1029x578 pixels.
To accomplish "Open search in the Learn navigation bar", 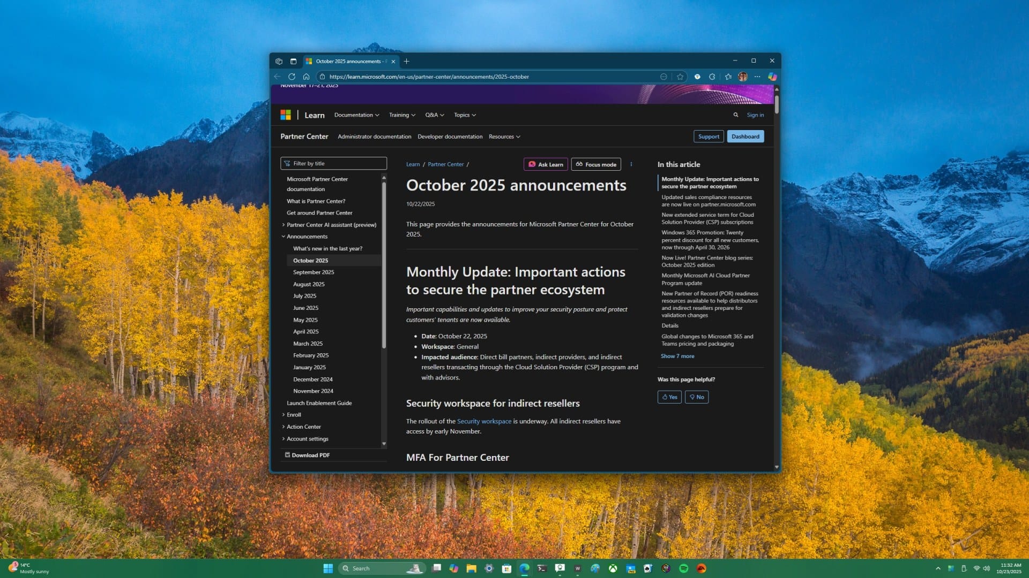I will tap(736, 115).
